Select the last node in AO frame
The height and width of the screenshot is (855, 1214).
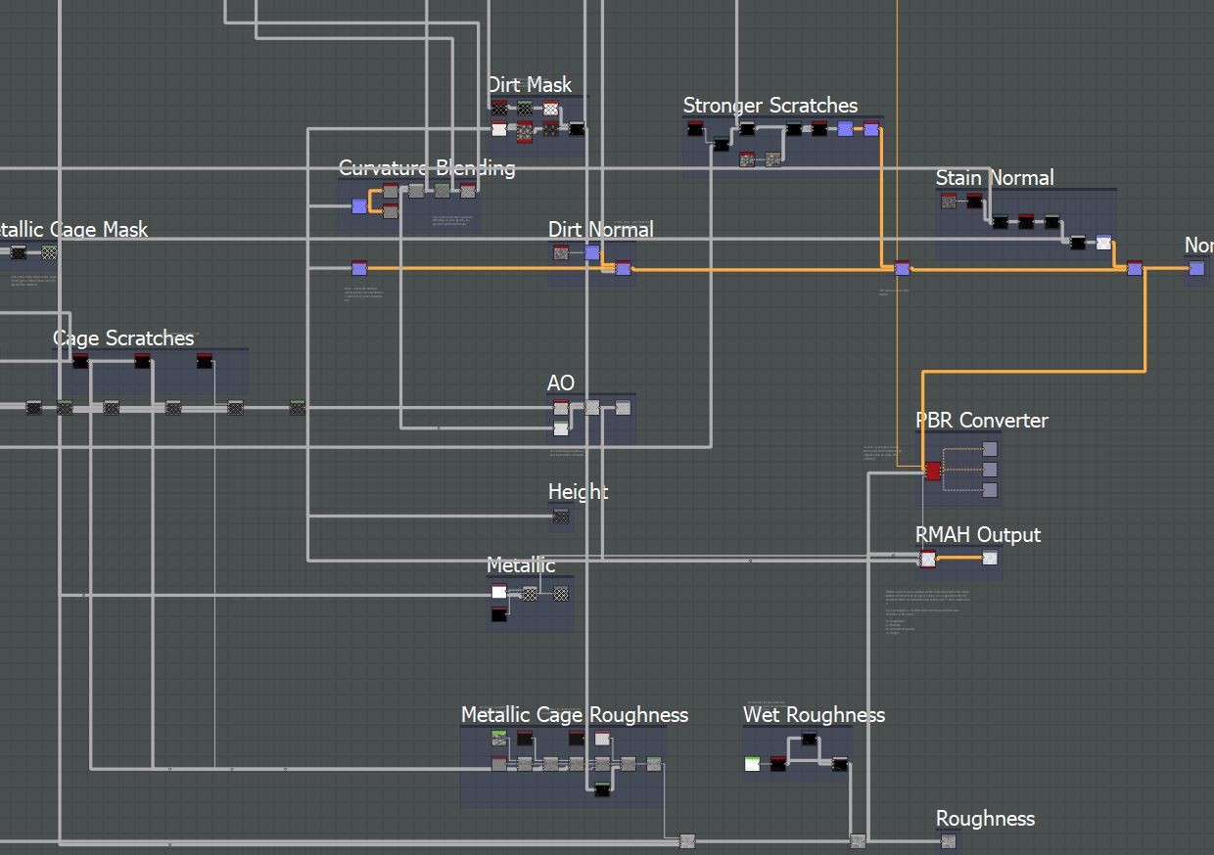click(x=623, y=408)
